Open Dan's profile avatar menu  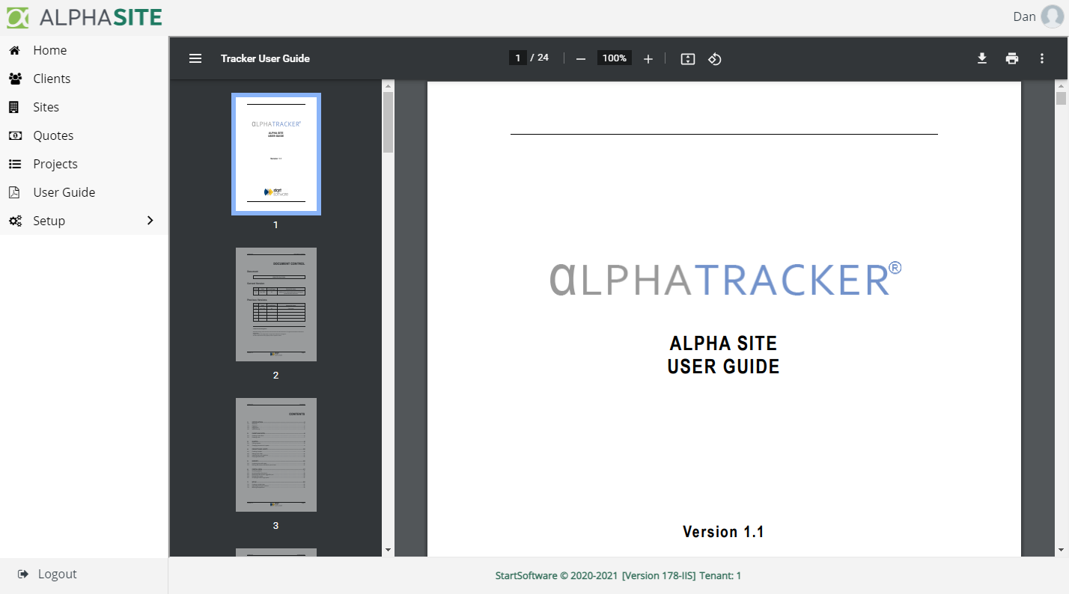click(1051, 16)
